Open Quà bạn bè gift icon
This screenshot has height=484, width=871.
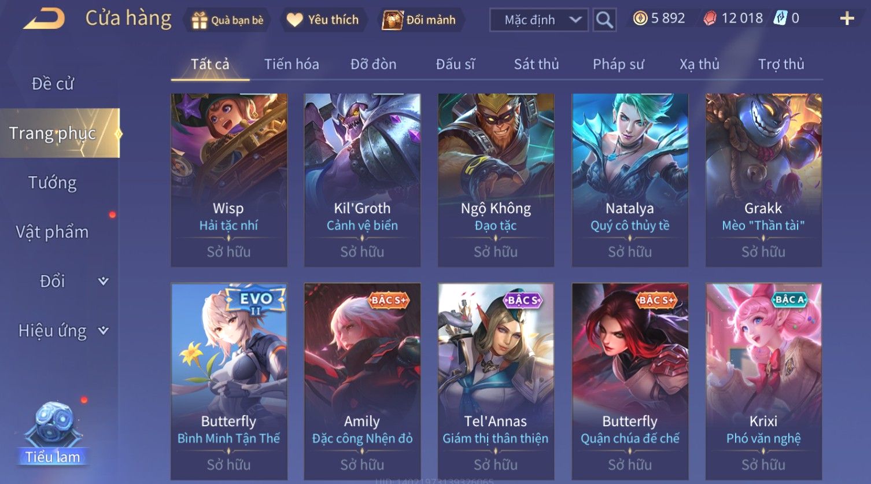pyautogui.click(x=199, y=20)
